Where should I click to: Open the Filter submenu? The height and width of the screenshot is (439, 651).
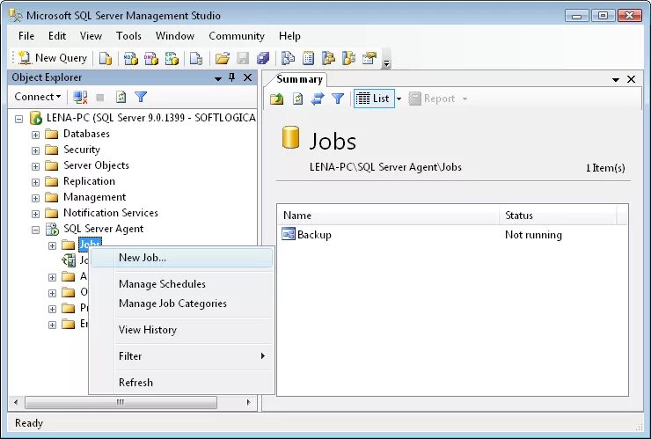182,356
